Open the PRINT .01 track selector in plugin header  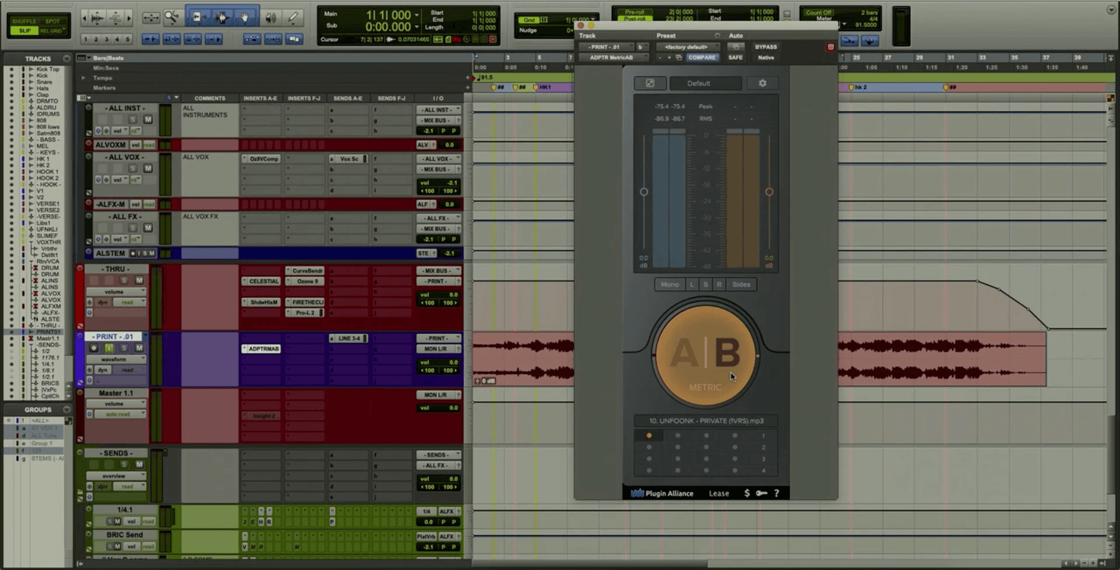click(x=605, y=47)
